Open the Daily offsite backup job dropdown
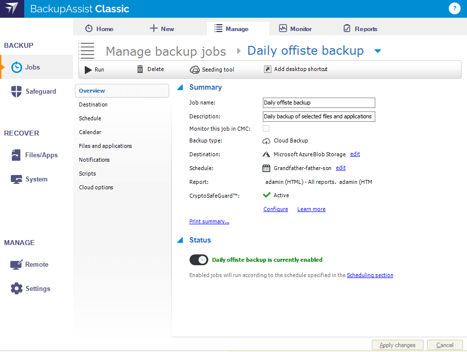Viewport: 467px width, 352px height. 378,51
